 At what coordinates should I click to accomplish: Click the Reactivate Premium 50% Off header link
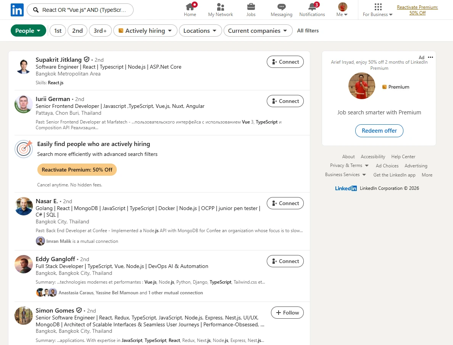point(418,10)
